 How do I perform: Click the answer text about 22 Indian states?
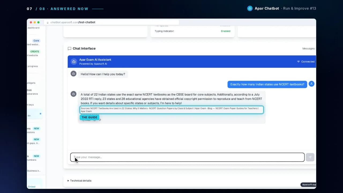click(171, 99)
